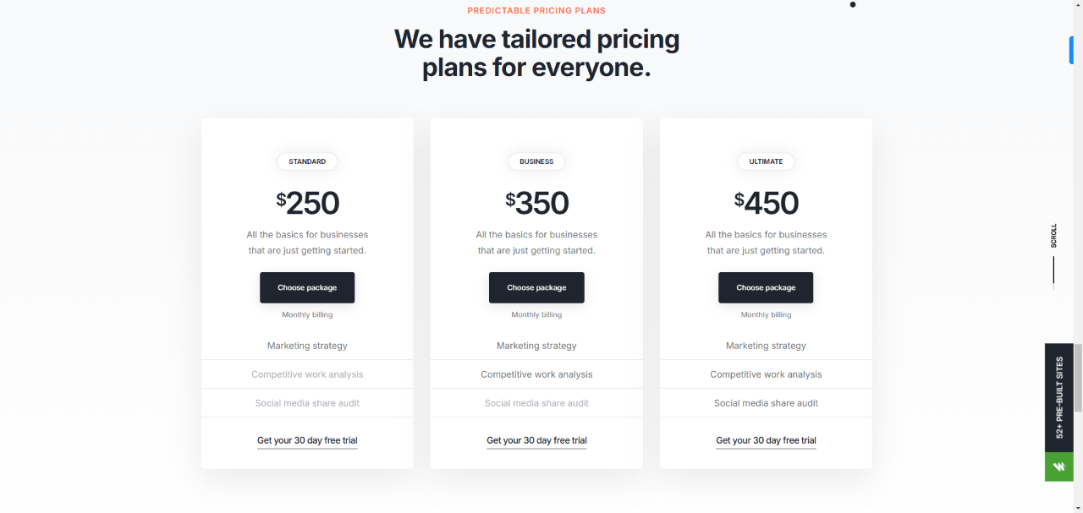Click the $450 price in Ultimate card

pyautogui.click(x=766, y=203)
